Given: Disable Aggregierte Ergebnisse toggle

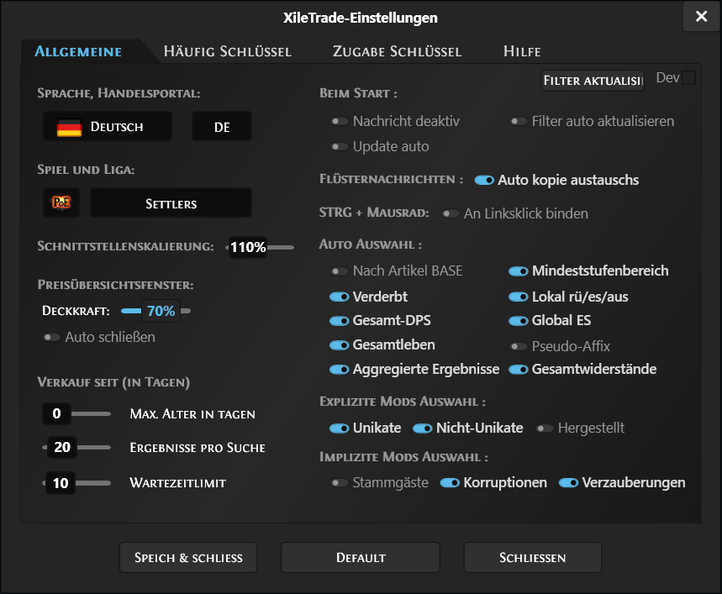Looking at the screenshot, I should pyautogui.click(x=340, y=370).
